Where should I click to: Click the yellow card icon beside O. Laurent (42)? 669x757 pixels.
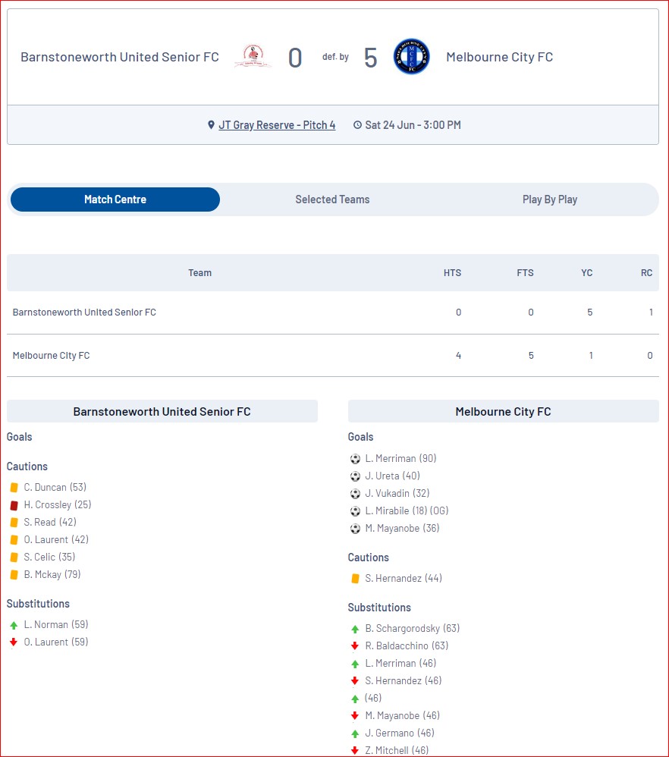pos(14,540)
